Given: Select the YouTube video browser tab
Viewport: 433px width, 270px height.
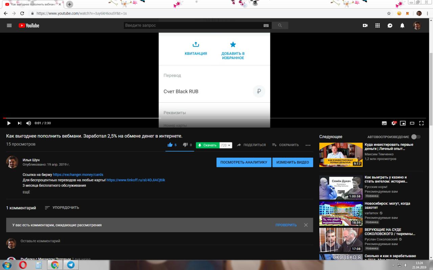Looking at the screenshot, I should (x=33, y=4).
